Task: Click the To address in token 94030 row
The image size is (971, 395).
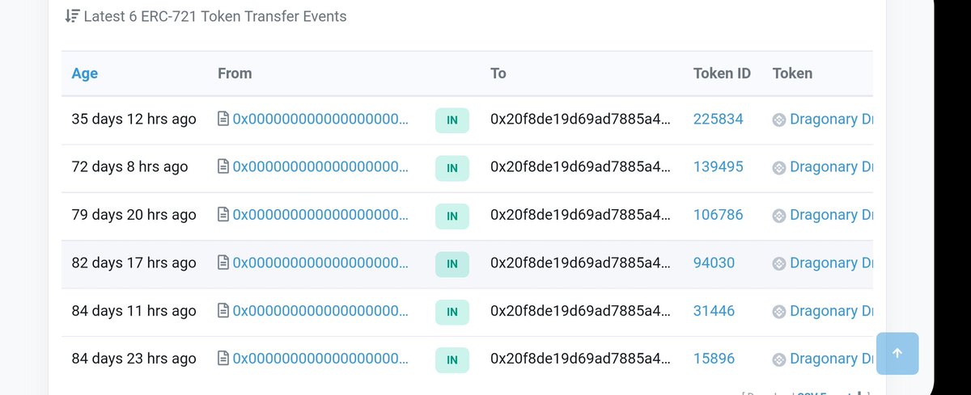Action: click(580, 263)
